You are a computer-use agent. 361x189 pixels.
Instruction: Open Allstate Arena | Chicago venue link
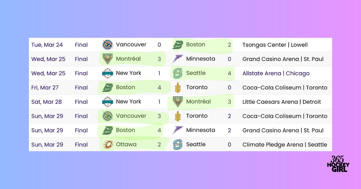pos(276,73)
